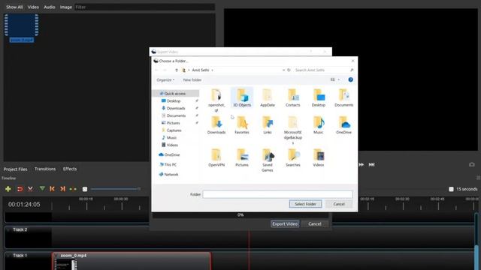Jump to previous marker icon

point(52,189)
